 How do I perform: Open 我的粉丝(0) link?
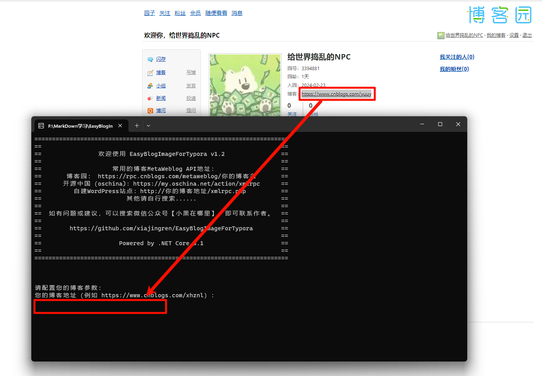[x=454, y=69]
